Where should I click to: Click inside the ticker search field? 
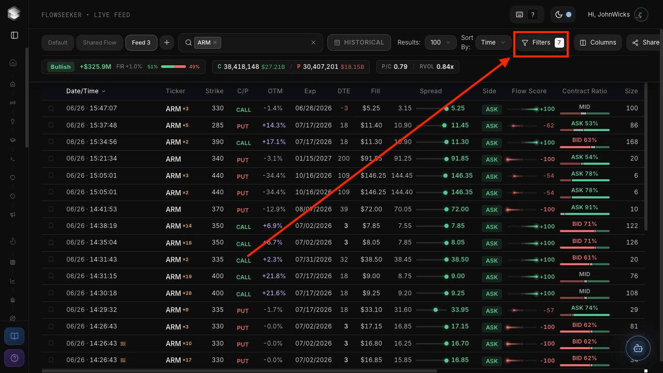[251, 42]
